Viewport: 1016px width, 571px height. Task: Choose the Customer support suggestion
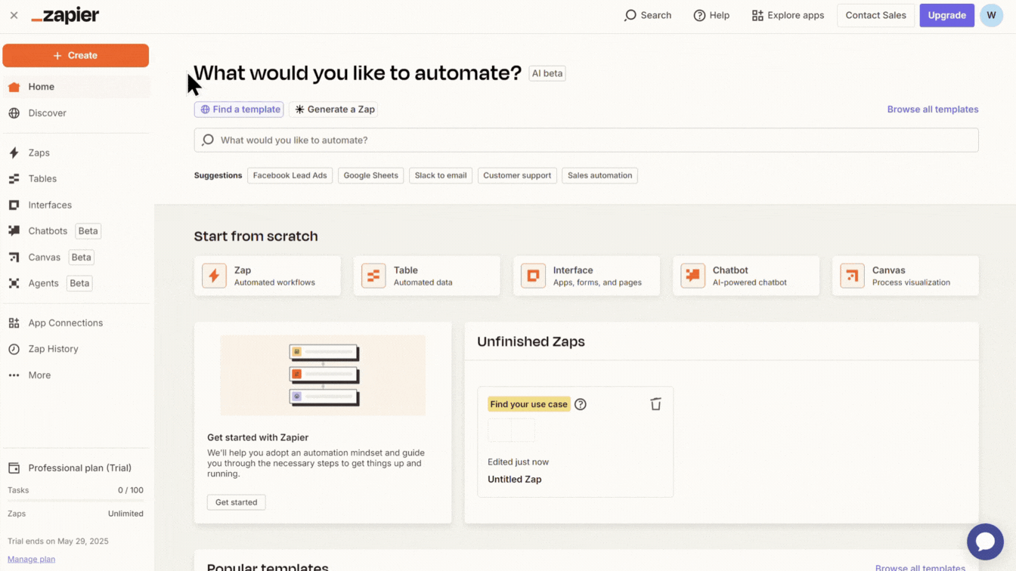[x=517, y=175]
